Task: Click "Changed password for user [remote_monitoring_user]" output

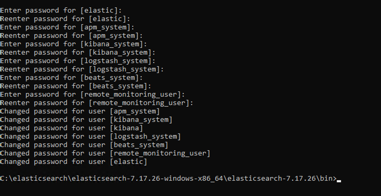Action: (105, 153)
